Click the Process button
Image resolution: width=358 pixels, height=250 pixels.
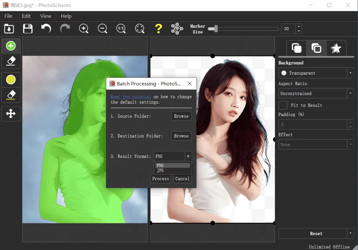point(161,179)
